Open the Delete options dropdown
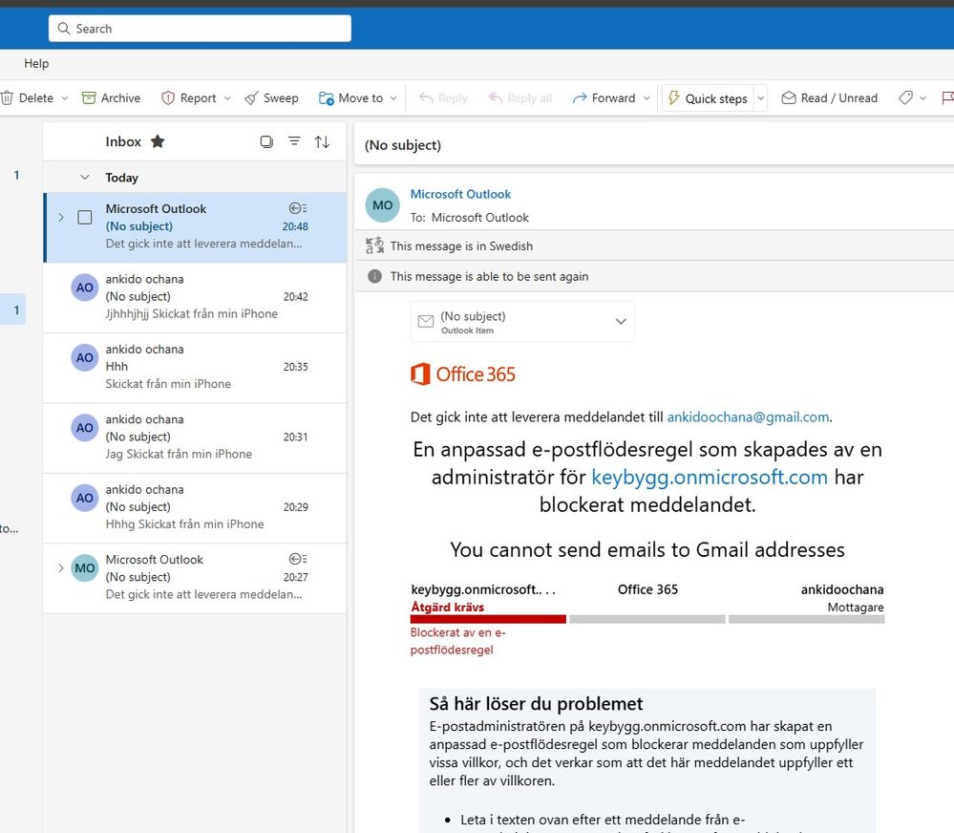Image resolution: width=954 pixels, height=833 pixels. tap(65, 98)
